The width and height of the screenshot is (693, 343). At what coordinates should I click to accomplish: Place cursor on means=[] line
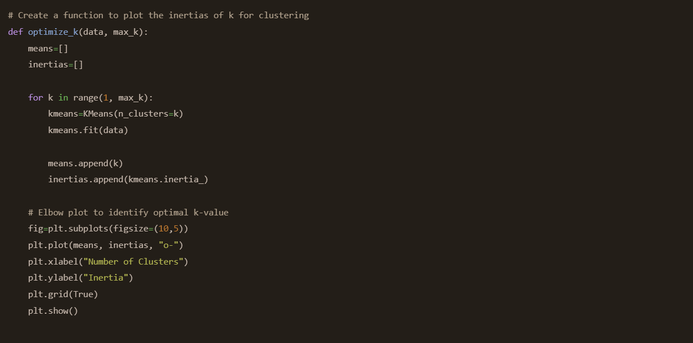(48, 49)
